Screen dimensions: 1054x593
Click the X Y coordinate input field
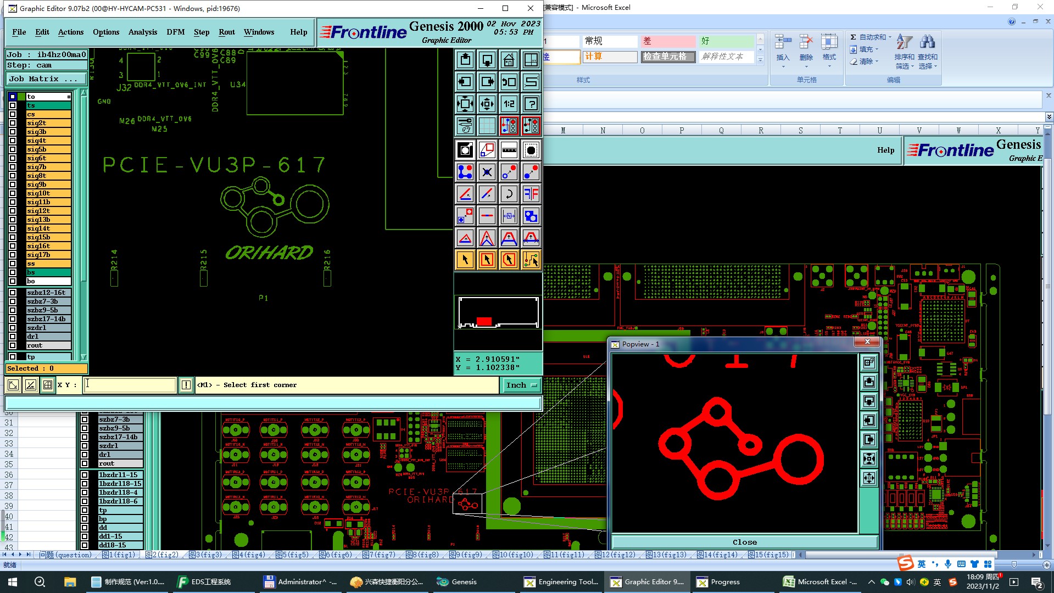pos(130,385)
